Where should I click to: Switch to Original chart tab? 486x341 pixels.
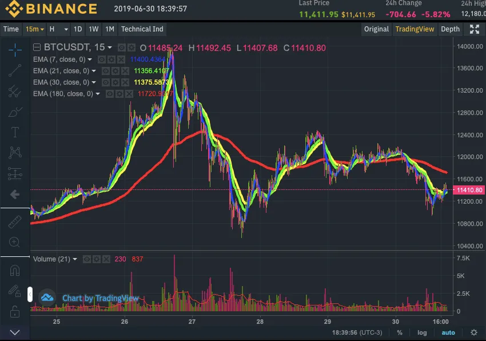coord(376,29)
